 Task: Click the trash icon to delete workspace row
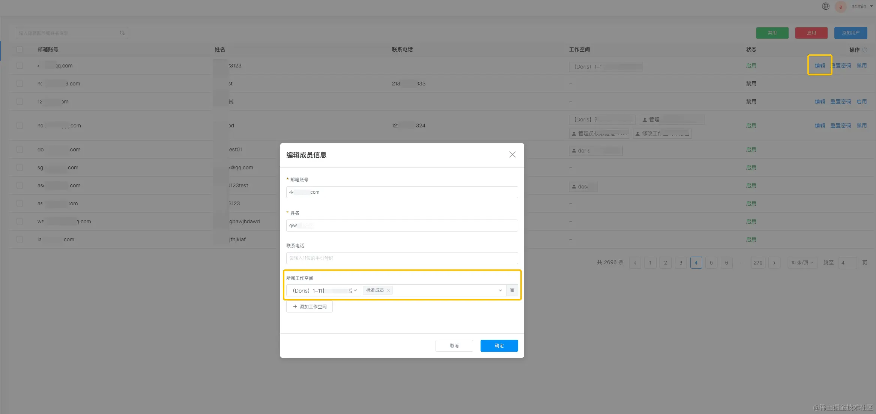(x=512, y=290)
